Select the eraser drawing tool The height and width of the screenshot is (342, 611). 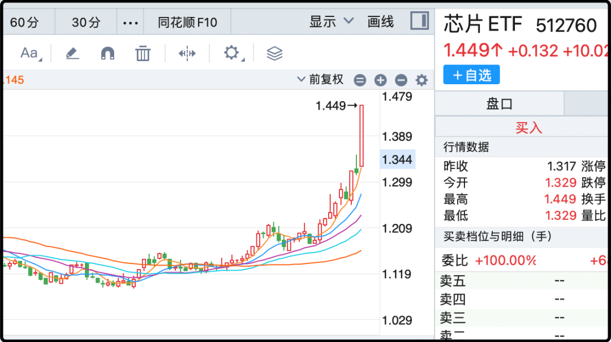click(x=72, y=54)
